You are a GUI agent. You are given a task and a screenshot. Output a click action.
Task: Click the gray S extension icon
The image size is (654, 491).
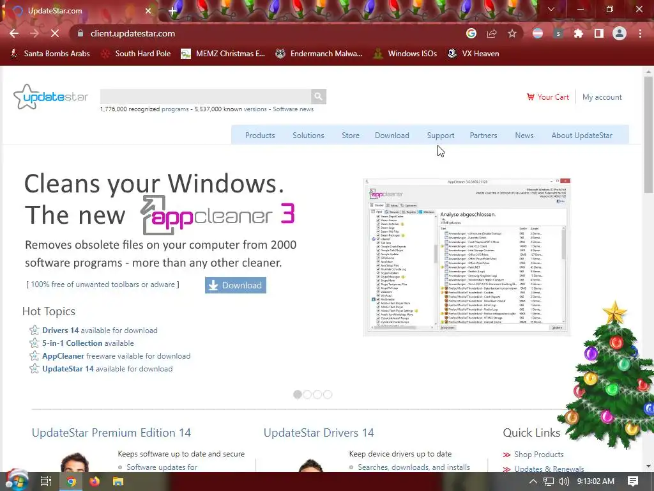558,33
